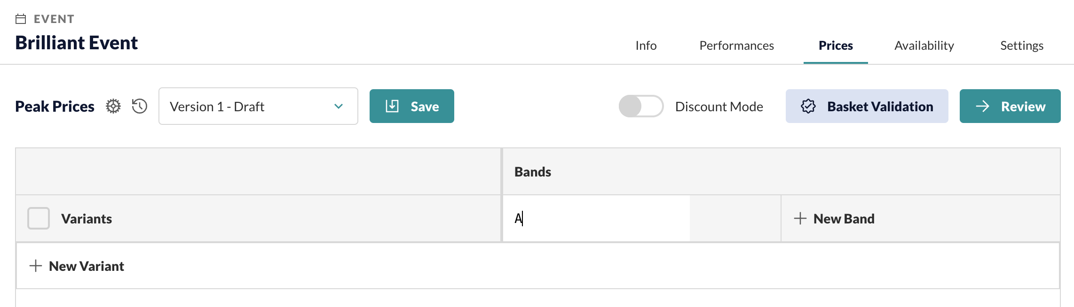The image size is (1074, 307).
Task: Open the Settings tab
Action: tap(1022, 46)
